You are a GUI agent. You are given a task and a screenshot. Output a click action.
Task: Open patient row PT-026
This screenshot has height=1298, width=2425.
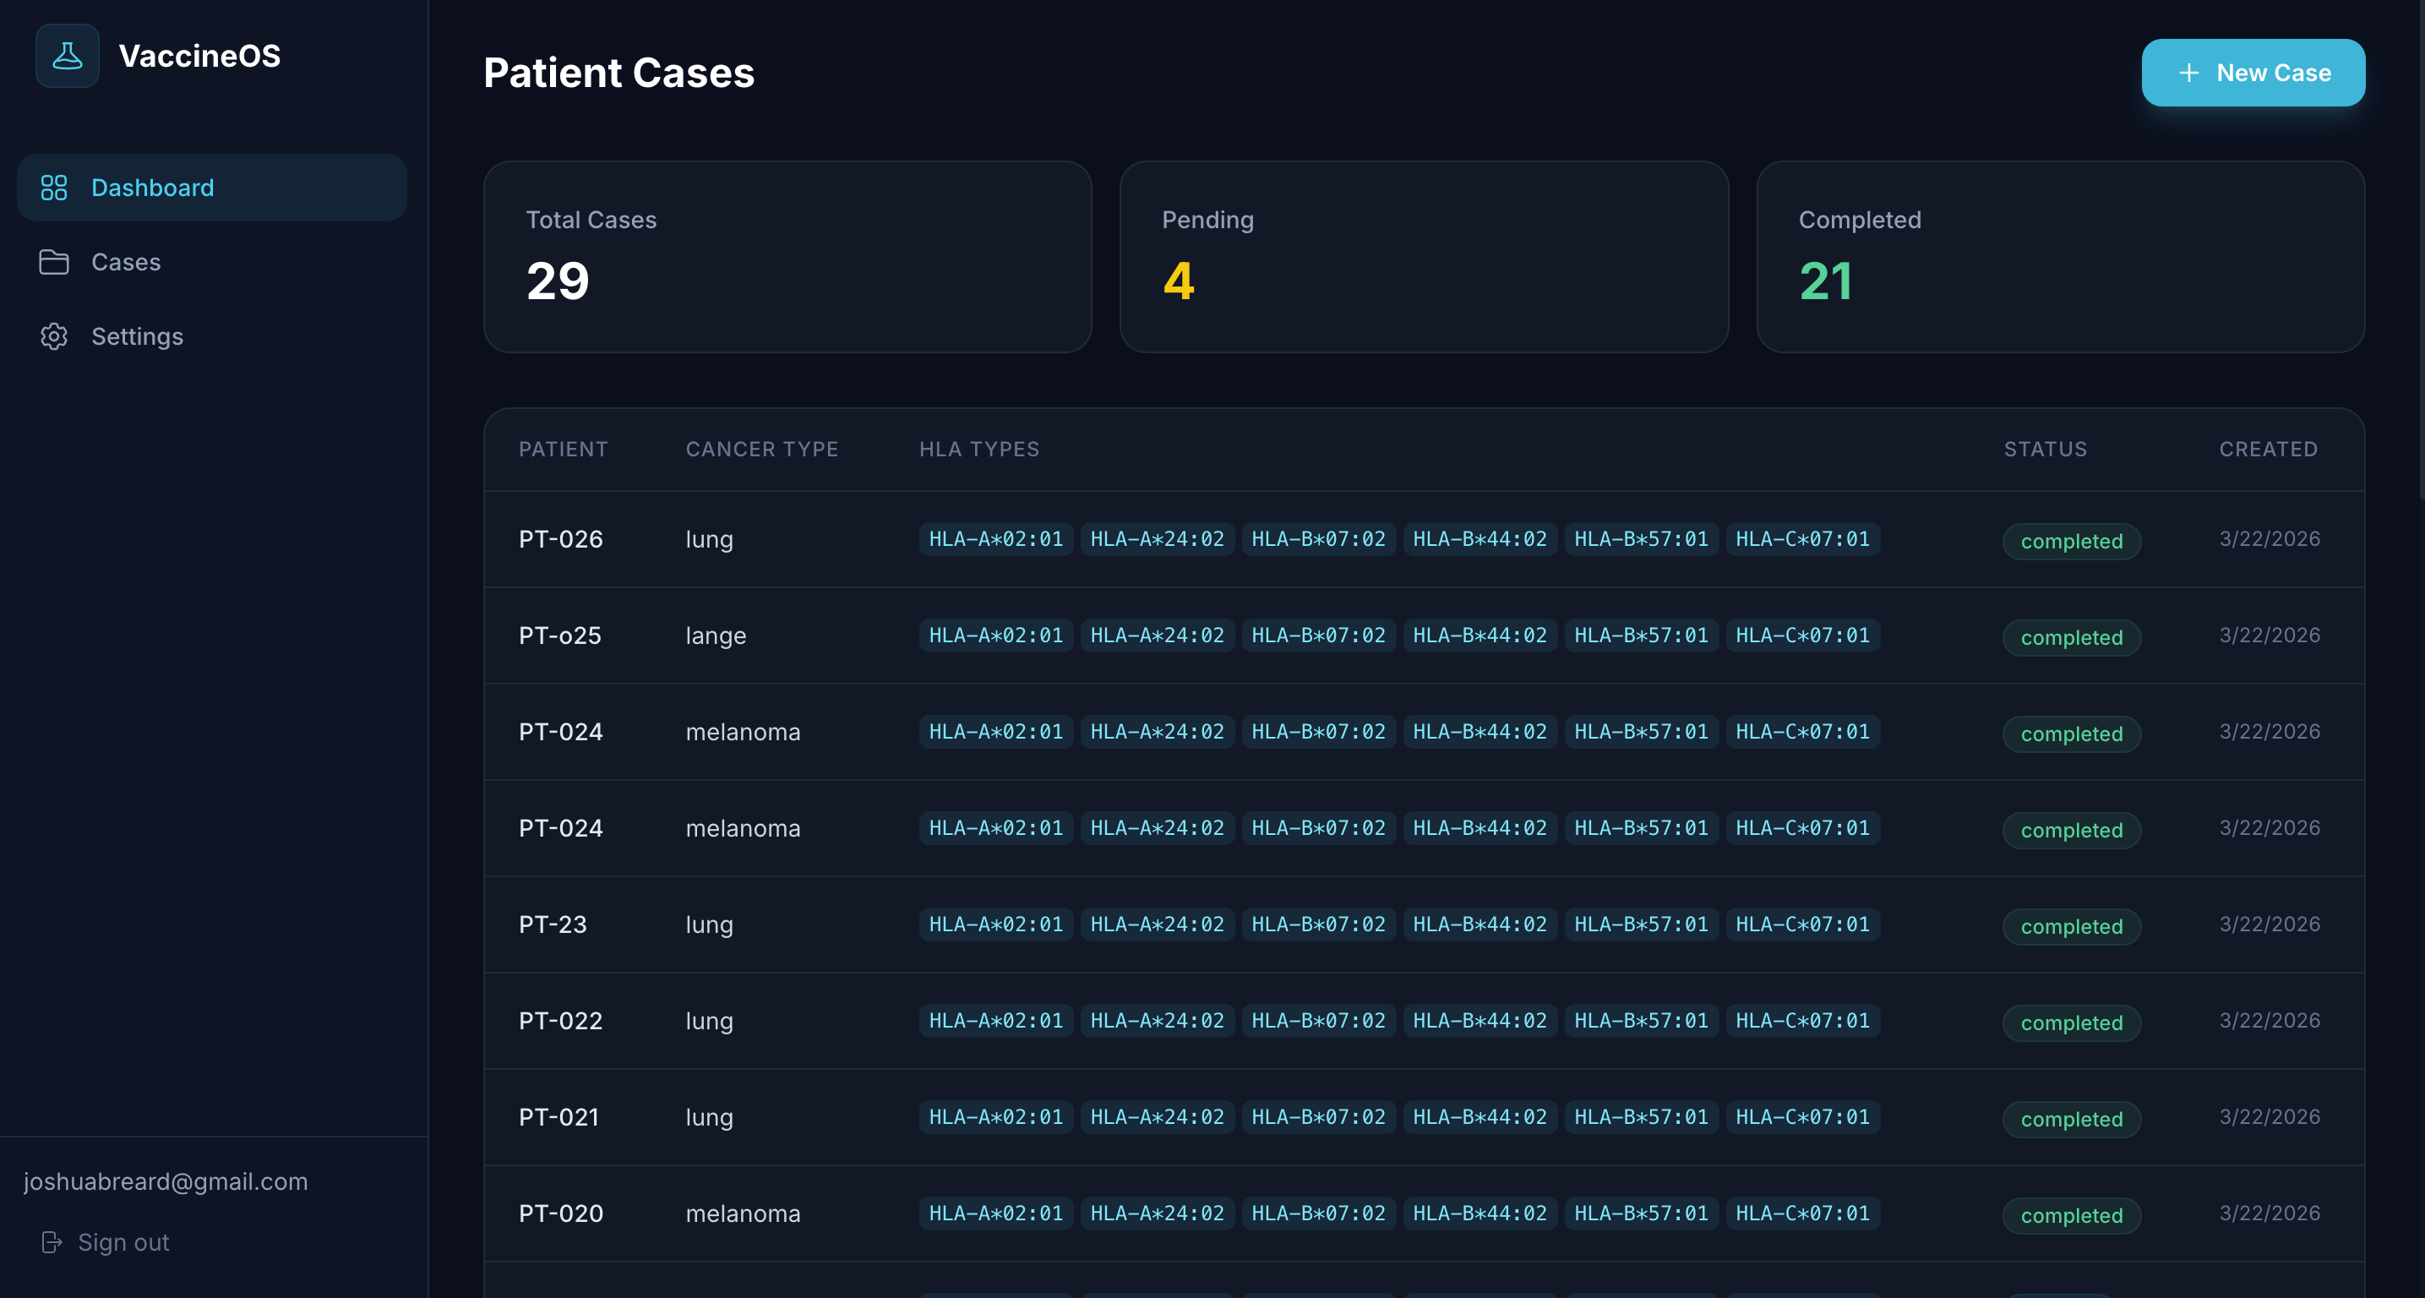pyautogui.click(x=560, y=539)
